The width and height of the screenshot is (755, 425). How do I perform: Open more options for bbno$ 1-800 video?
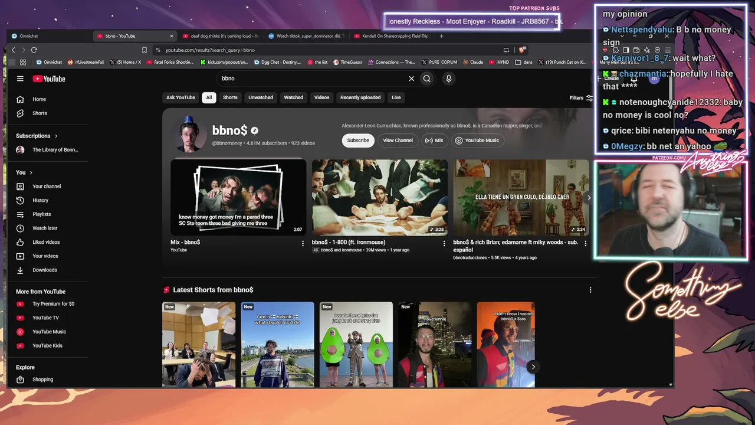[444, 243]
